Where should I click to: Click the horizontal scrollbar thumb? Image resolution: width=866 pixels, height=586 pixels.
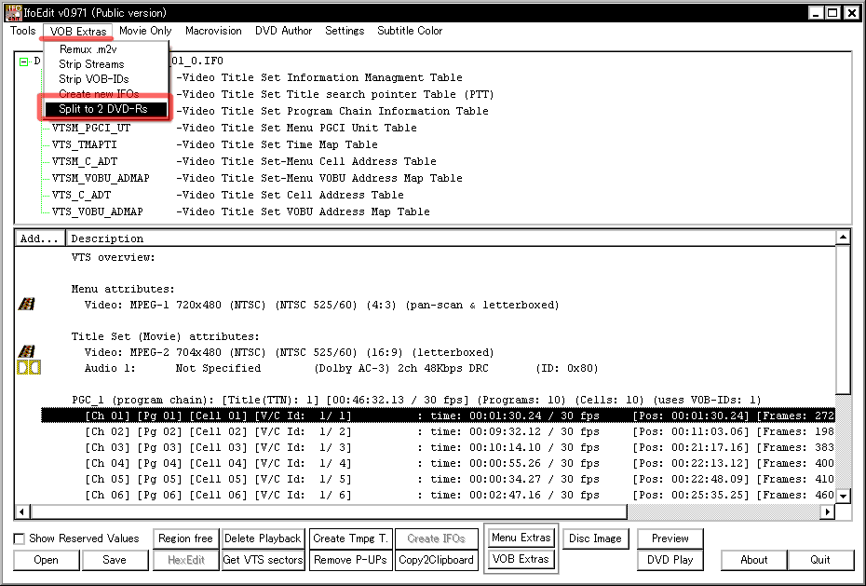click(x=329, y=512)
